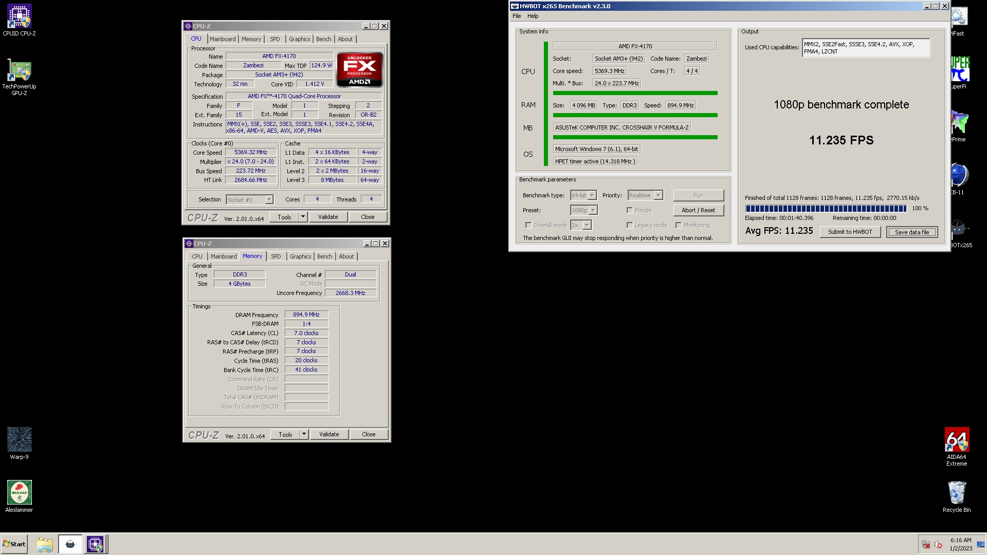Click the Save data file button

(912, 232)
